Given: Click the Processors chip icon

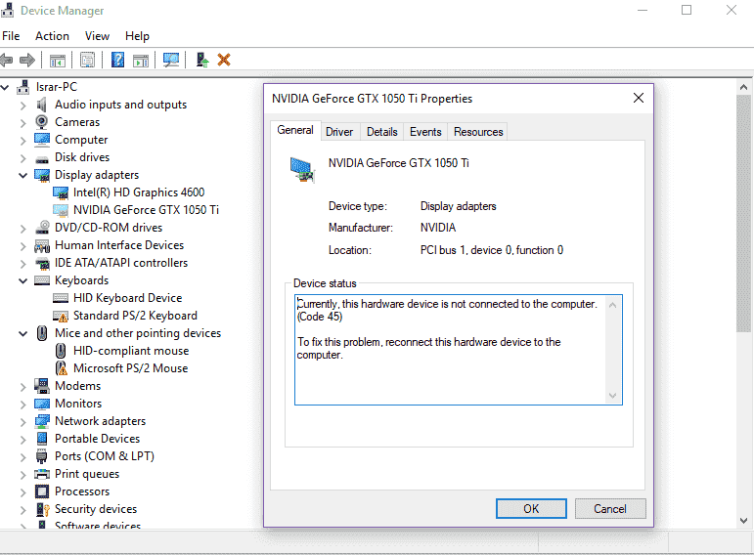Looking at the screenshot, I should [42, 491].
